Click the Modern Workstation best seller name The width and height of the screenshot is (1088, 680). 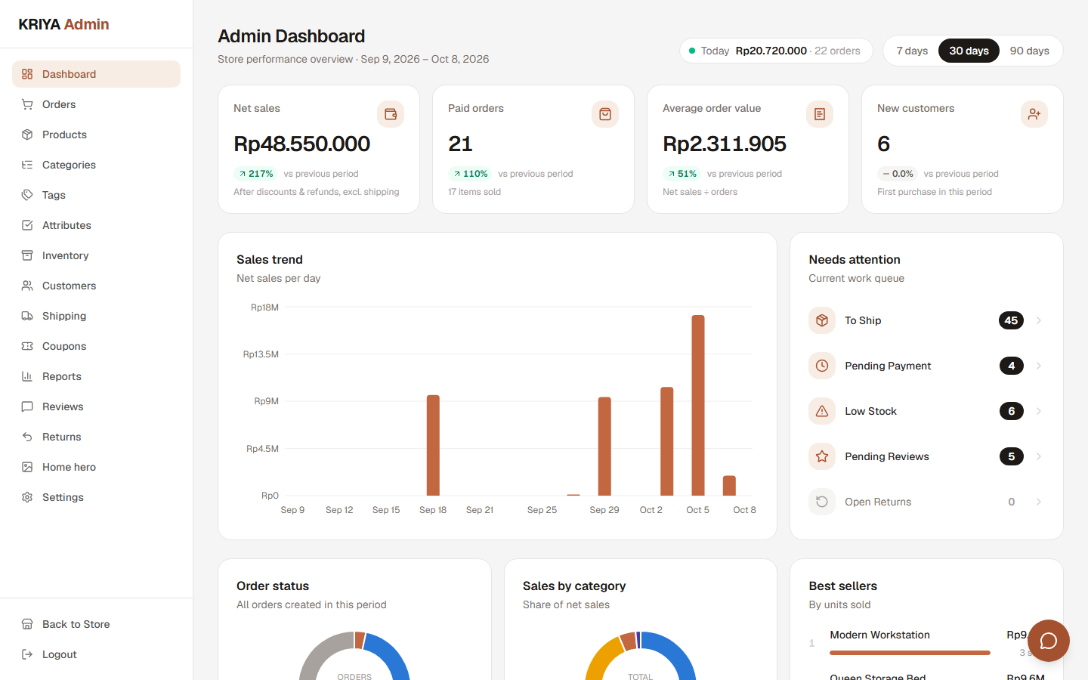click(879, 635)
